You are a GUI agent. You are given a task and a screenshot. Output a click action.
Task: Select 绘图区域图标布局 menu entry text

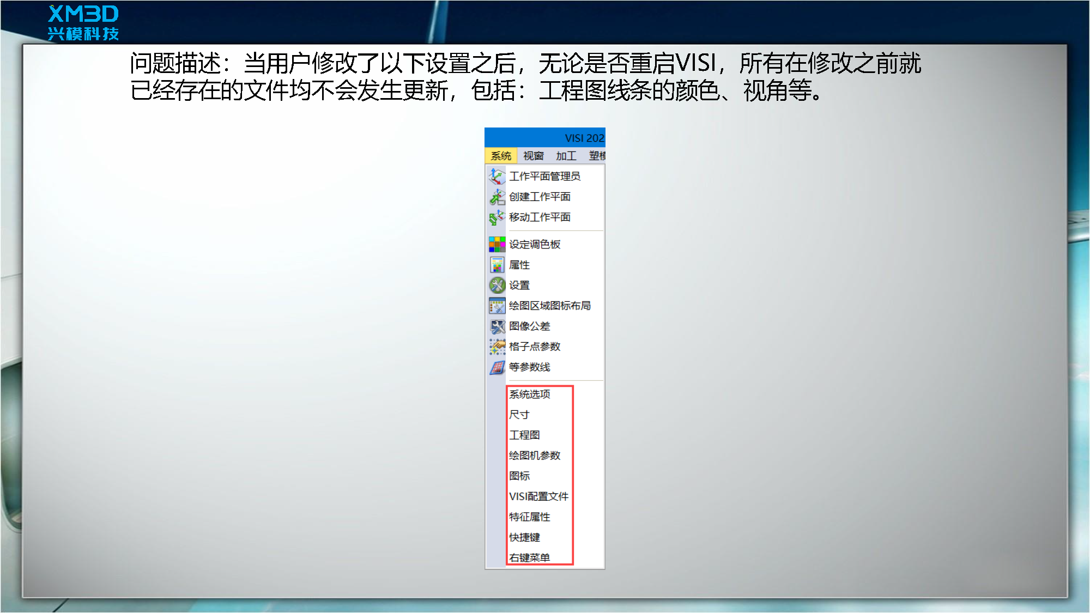550,306
